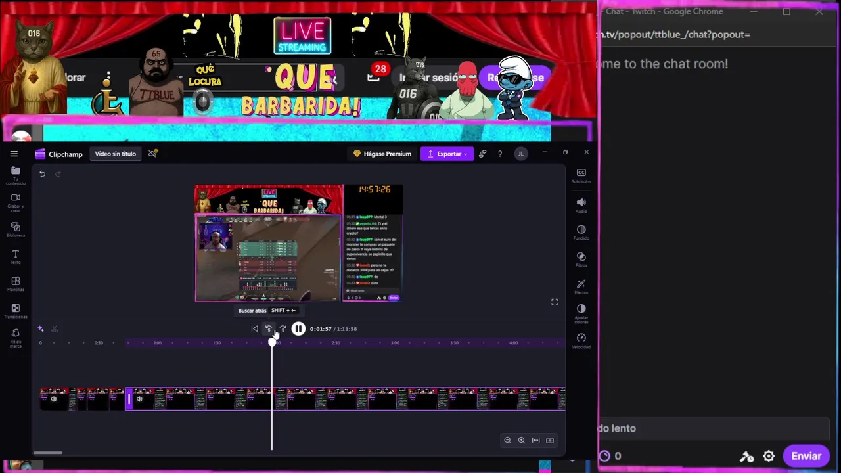Mute the selected purple clip audio
The image size is (841, 473).
pos(139,399)
